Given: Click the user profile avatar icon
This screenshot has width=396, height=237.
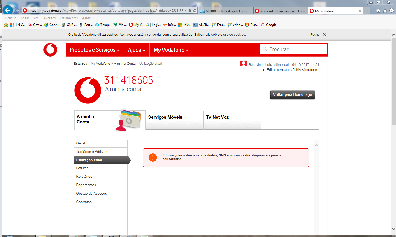Looking at the screenshot, I should click(x=243, y=64).
